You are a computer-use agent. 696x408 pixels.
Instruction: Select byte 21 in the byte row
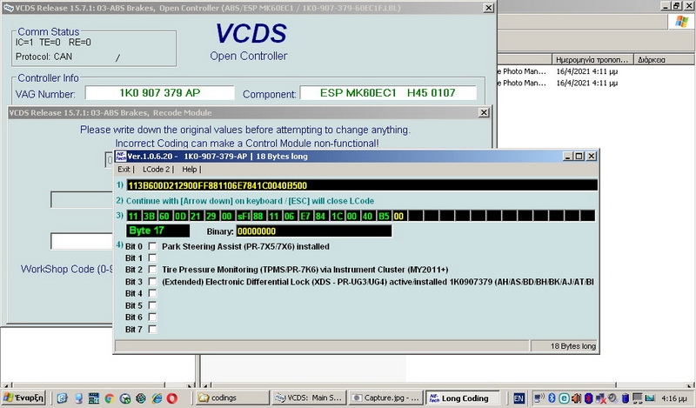(x=196, y=217)
